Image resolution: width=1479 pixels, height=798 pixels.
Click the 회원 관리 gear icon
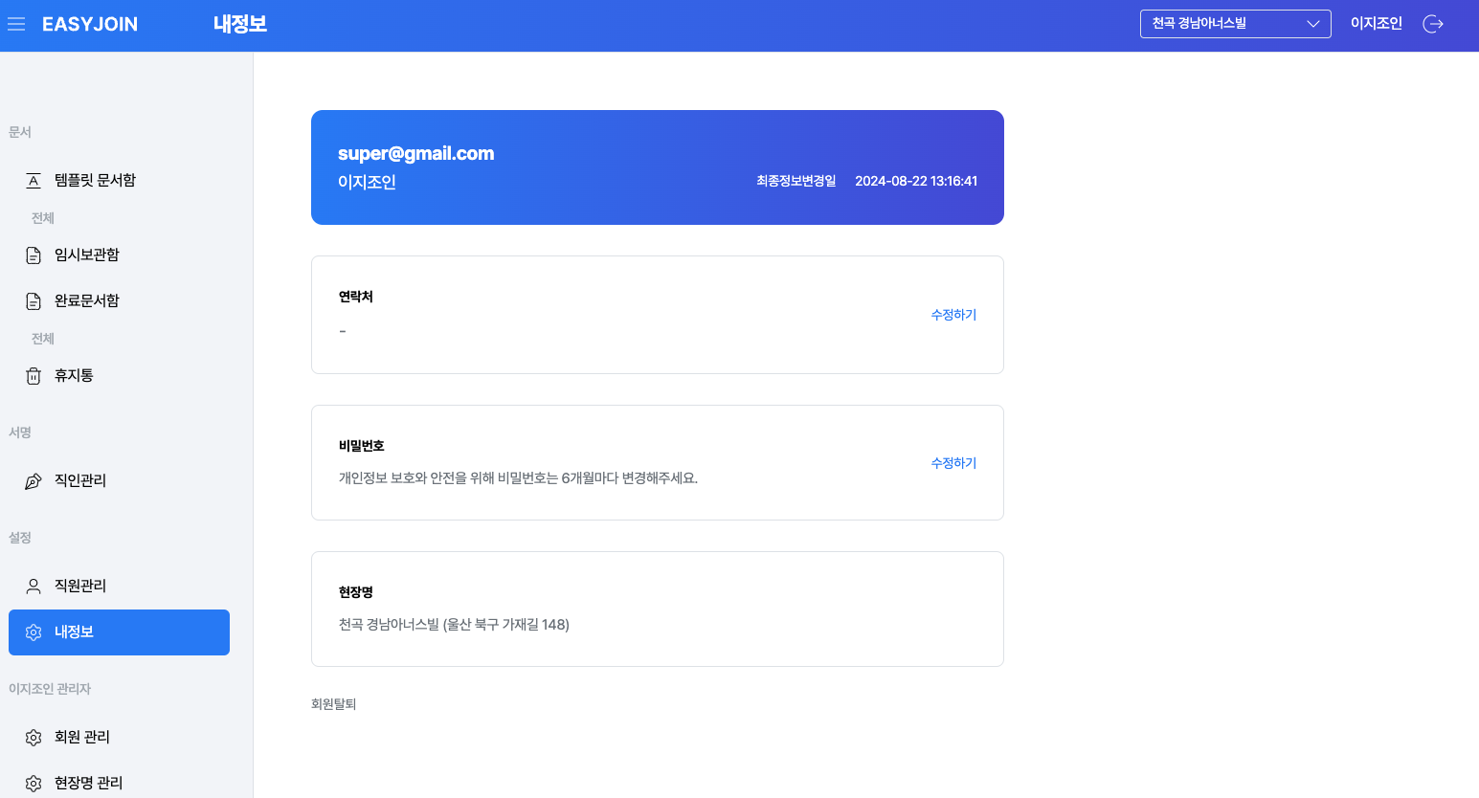point(34,738)
